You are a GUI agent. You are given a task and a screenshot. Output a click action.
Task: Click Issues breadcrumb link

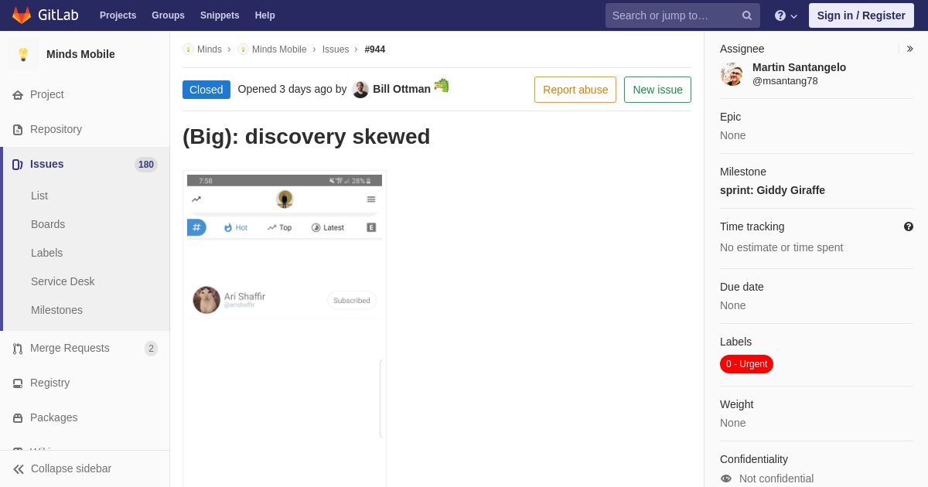[x=336, y=49]
